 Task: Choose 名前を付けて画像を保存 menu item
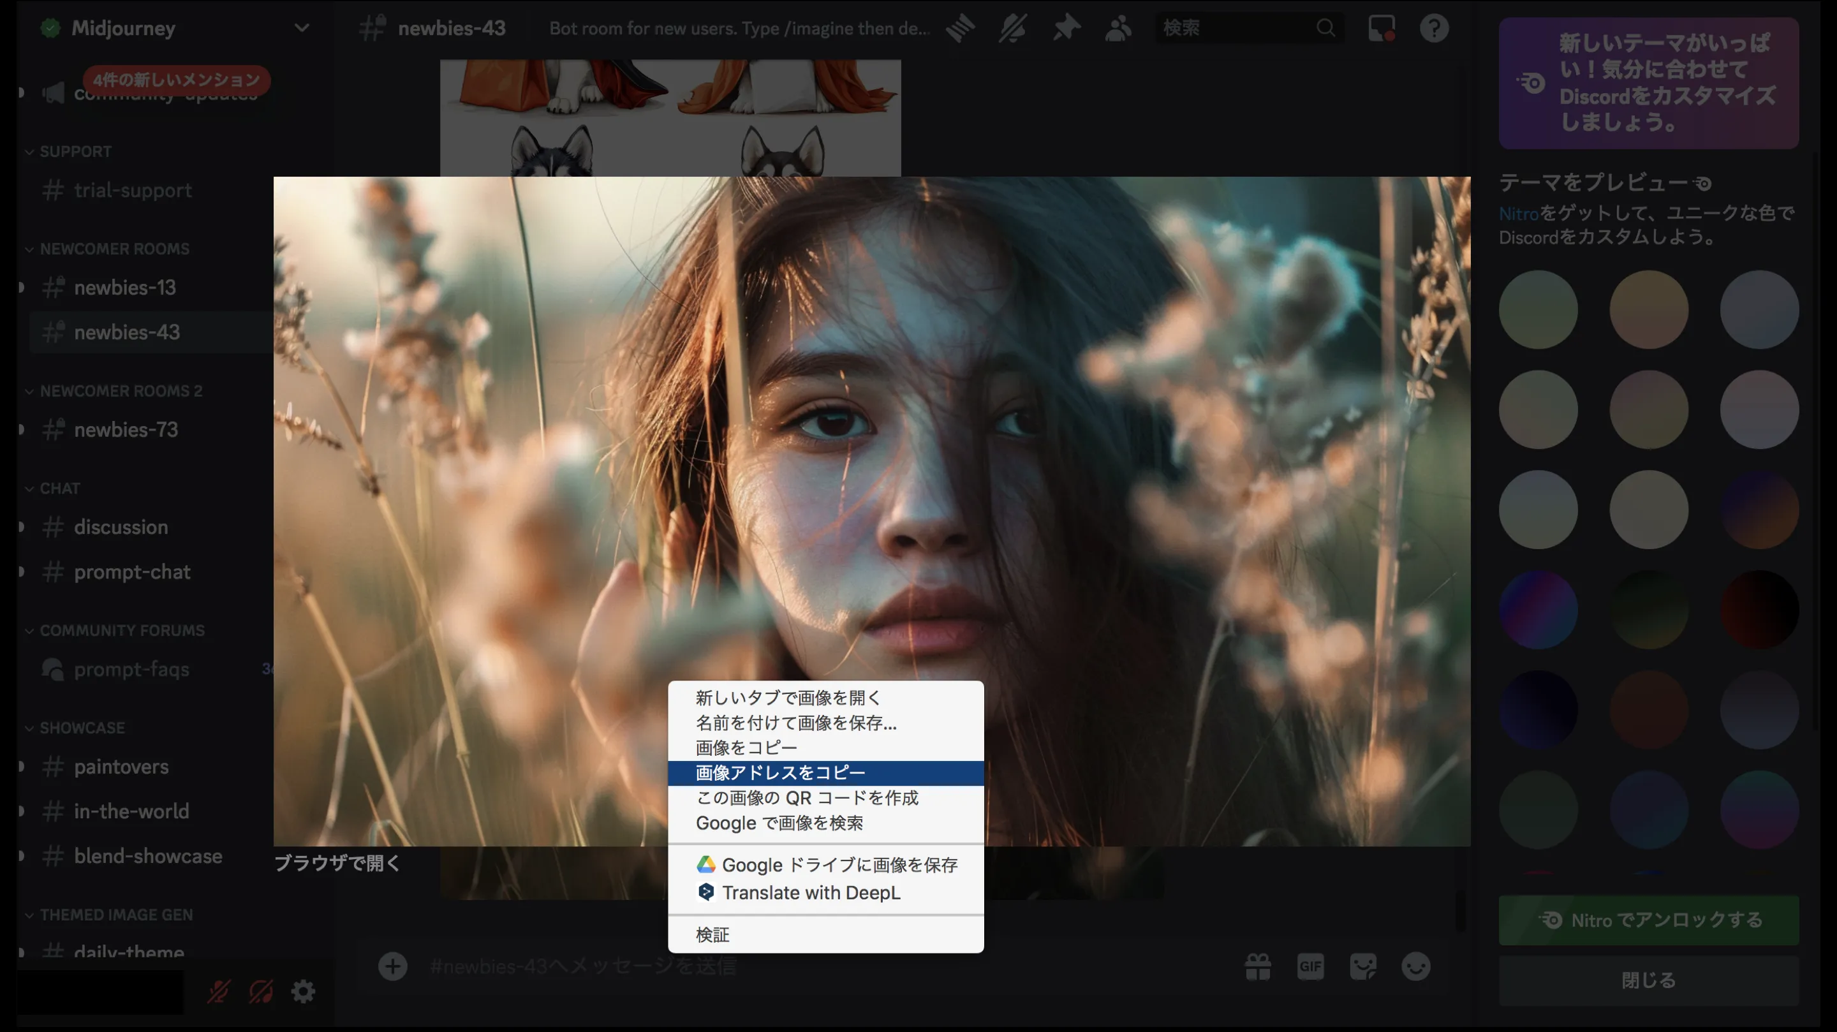pos(826,723)
